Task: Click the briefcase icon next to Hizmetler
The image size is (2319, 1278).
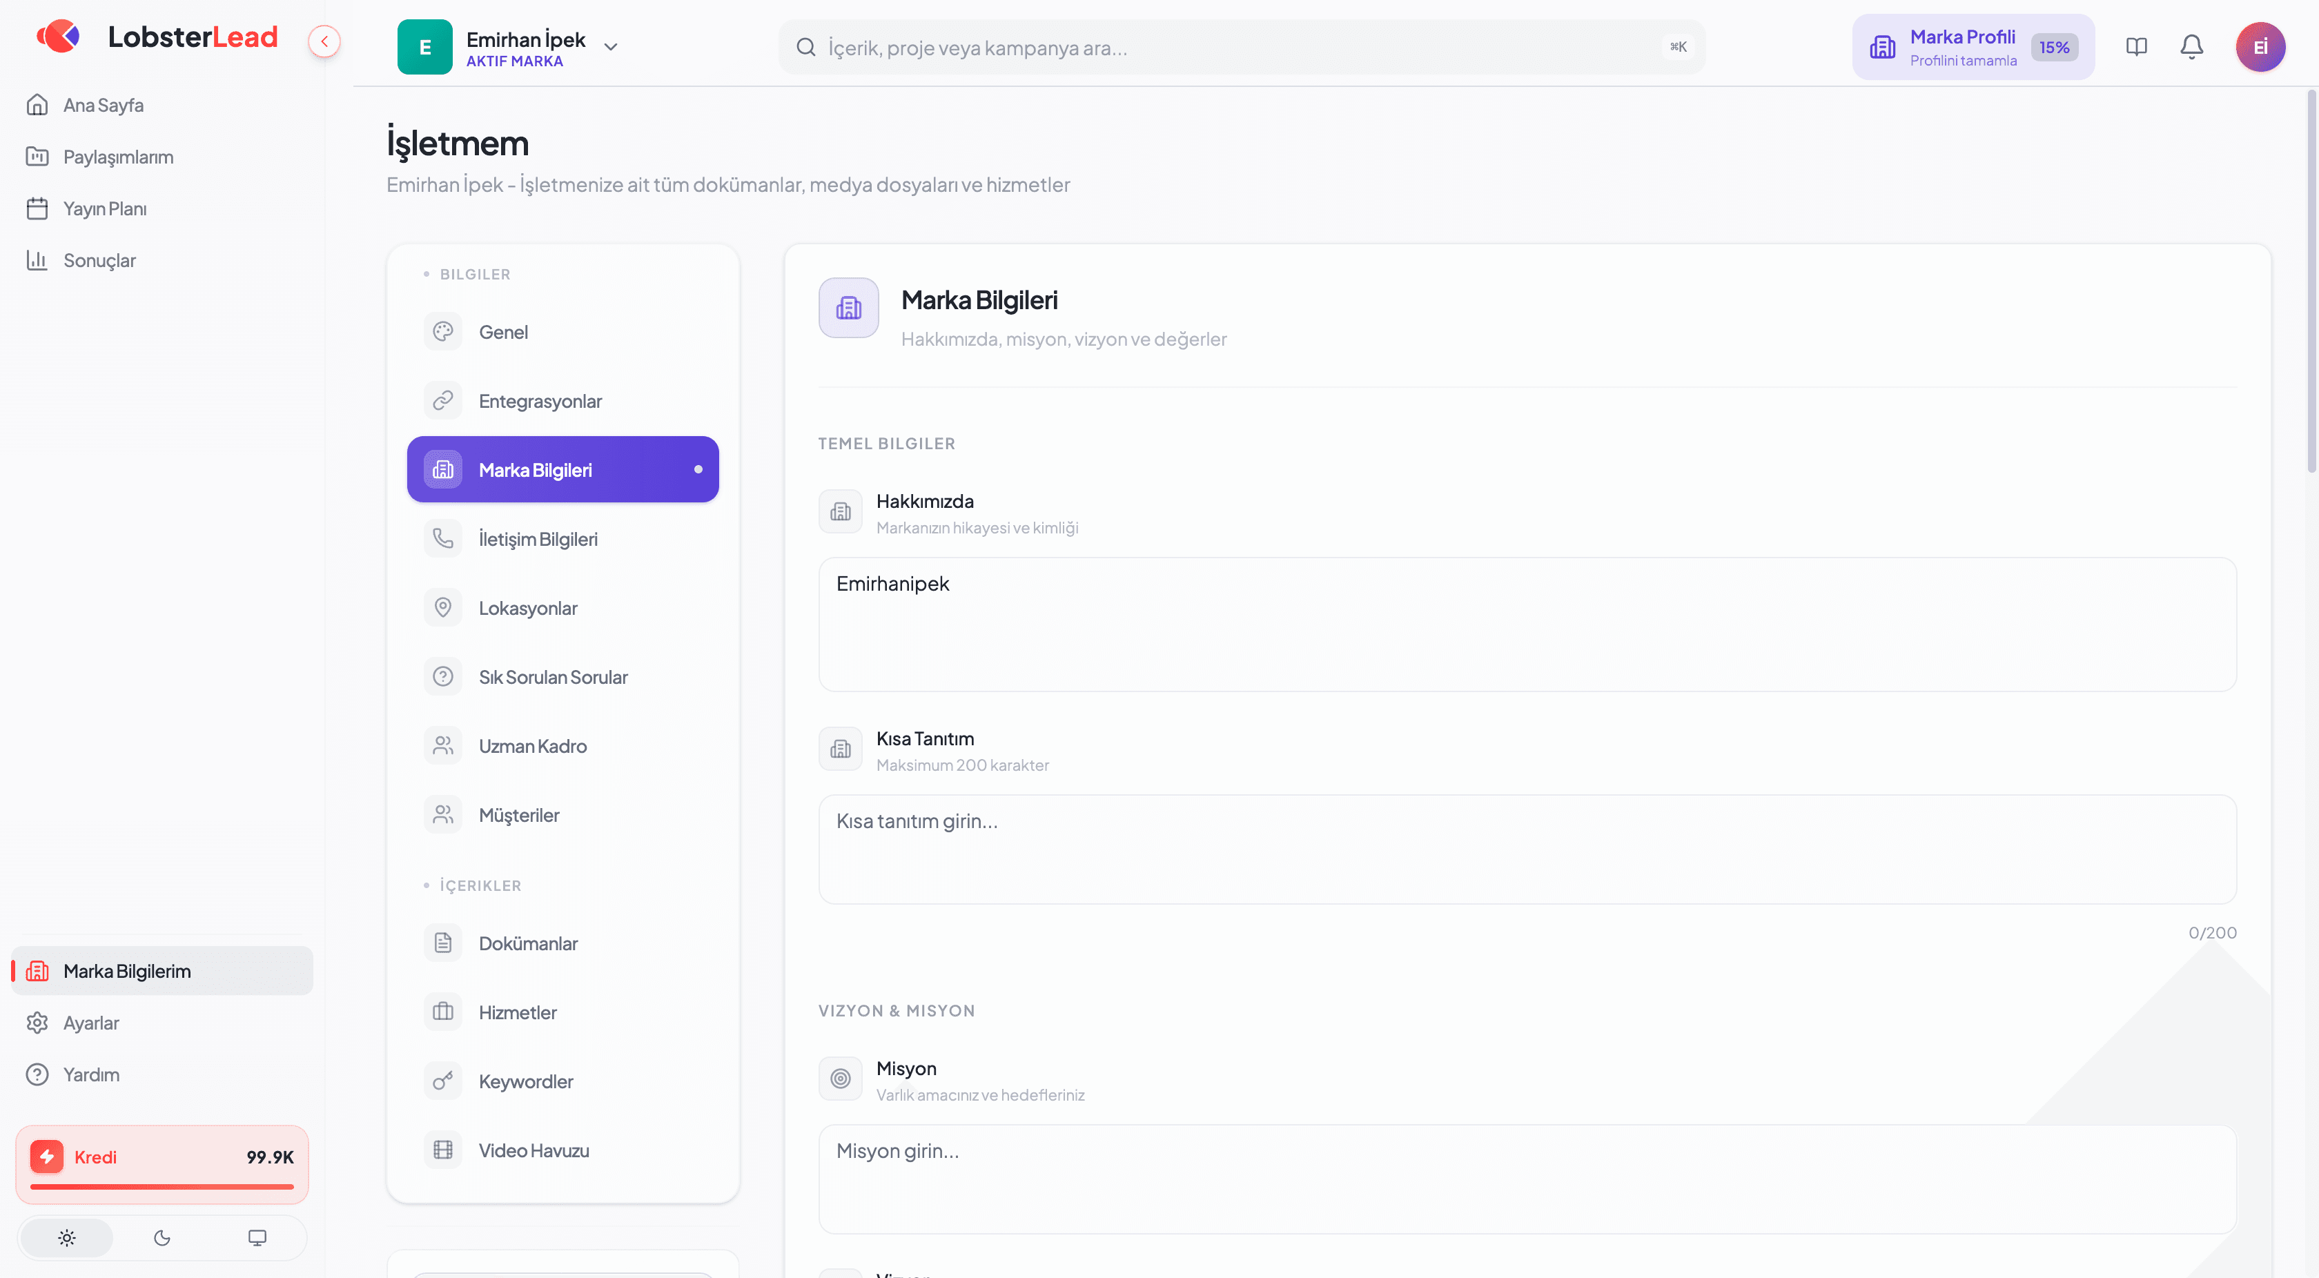Action: [x=443, y=1012]
